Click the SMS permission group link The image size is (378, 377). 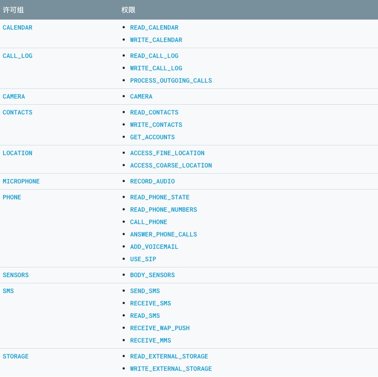click(8, 291)
